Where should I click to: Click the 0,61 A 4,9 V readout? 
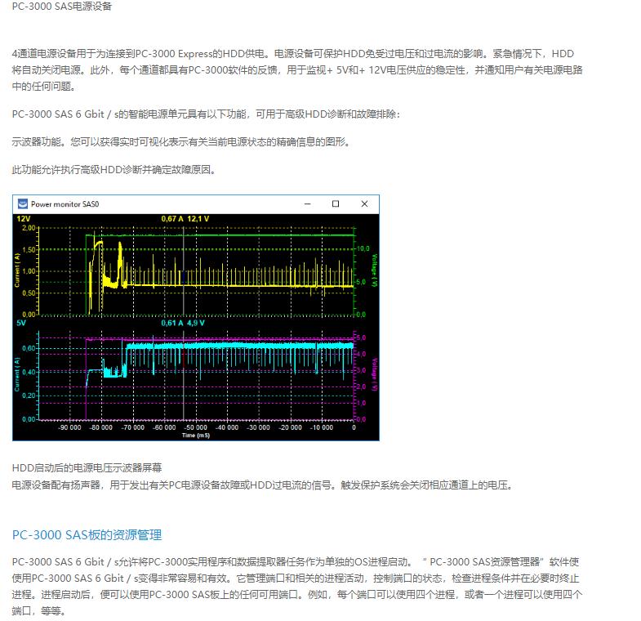(183, 323)
